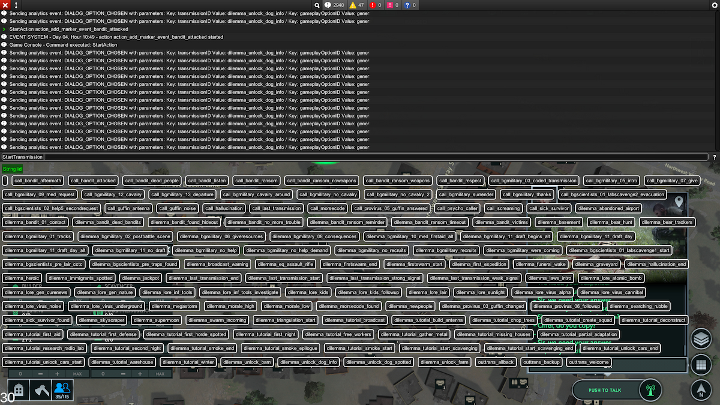The image size is (720, 405).
Task: Select the layers icon on right sidebar
Action: pyautogui.click(x=701, y=338)
